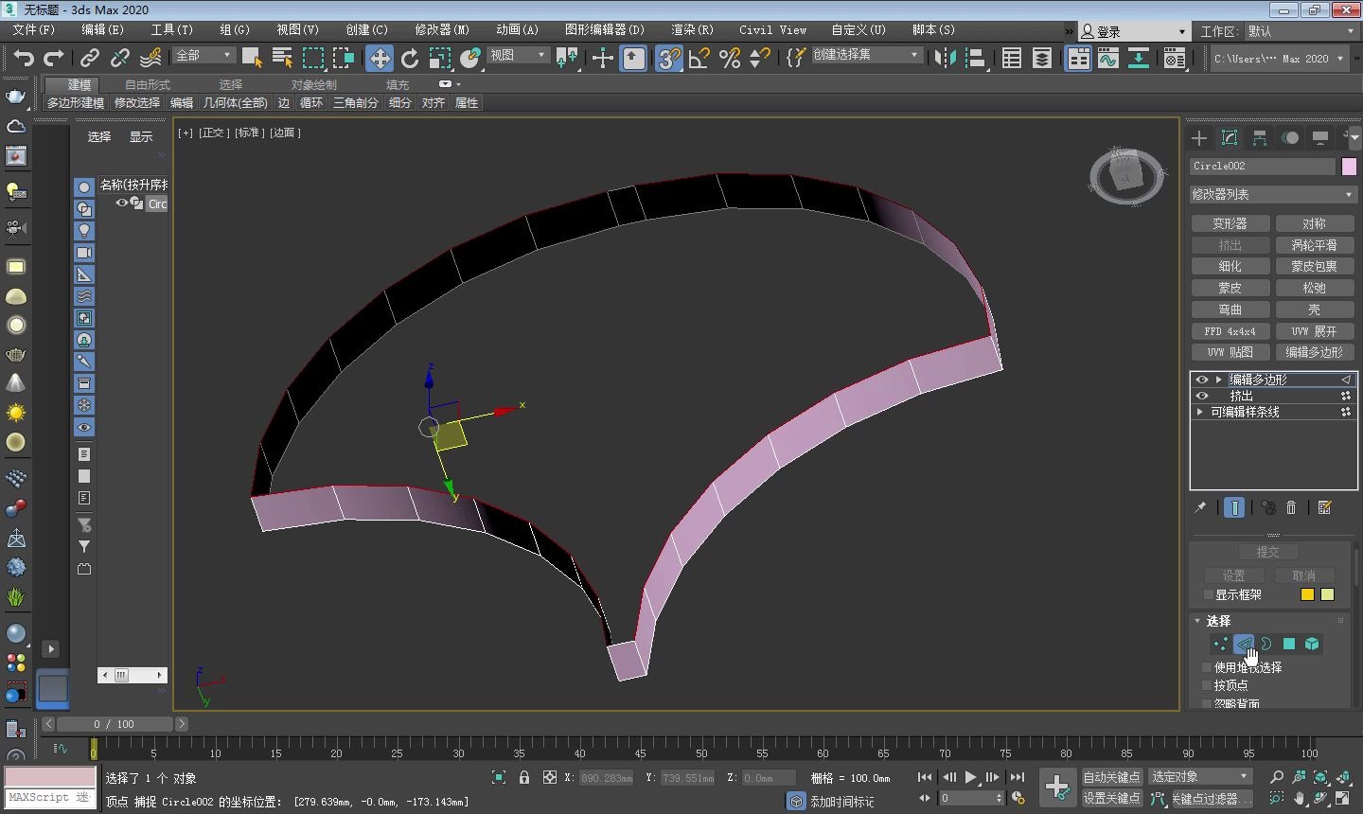
Task: Click the 壳 modifier button
Action: click(x=1314, y=310)
